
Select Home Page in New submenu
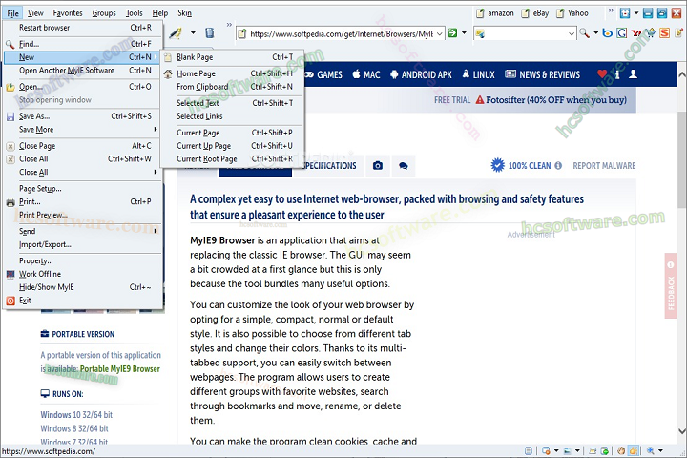[233, 73]
